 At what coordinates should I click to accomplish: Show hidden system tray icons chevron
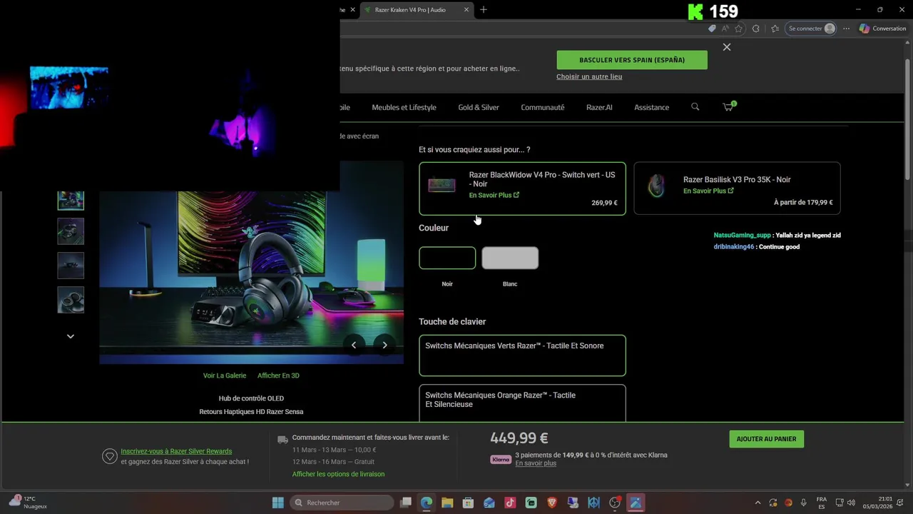coord(758,503)
